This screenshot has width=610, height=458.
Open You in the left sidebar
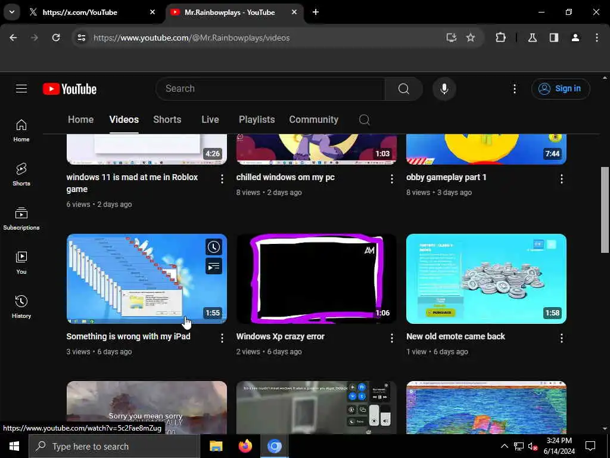[x=21, y=263]
